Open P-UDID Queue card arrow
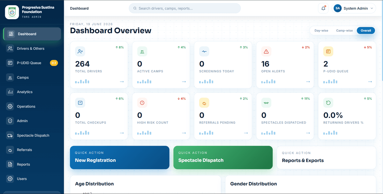 tap(370, 82)
